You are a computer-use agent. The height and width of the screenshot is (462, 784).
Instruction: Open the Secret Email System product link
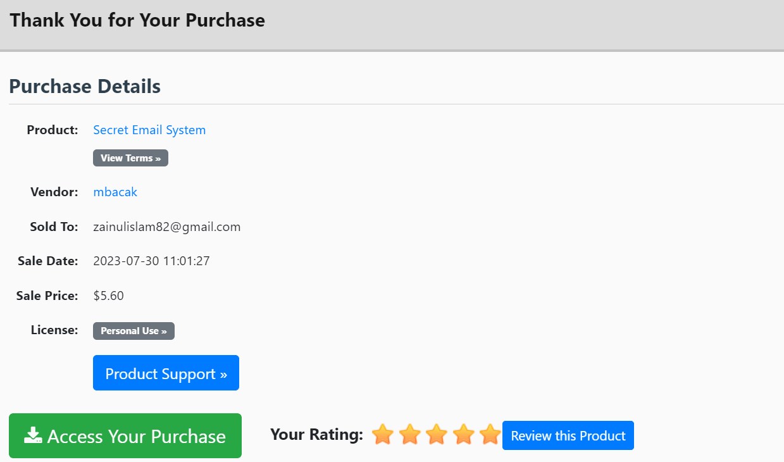(149, 130)
